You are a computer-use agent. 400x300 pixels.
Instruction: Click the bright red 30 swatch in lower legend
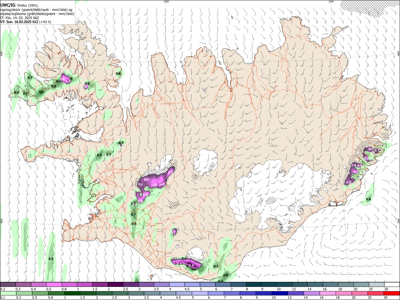click(x=392, y=293)
